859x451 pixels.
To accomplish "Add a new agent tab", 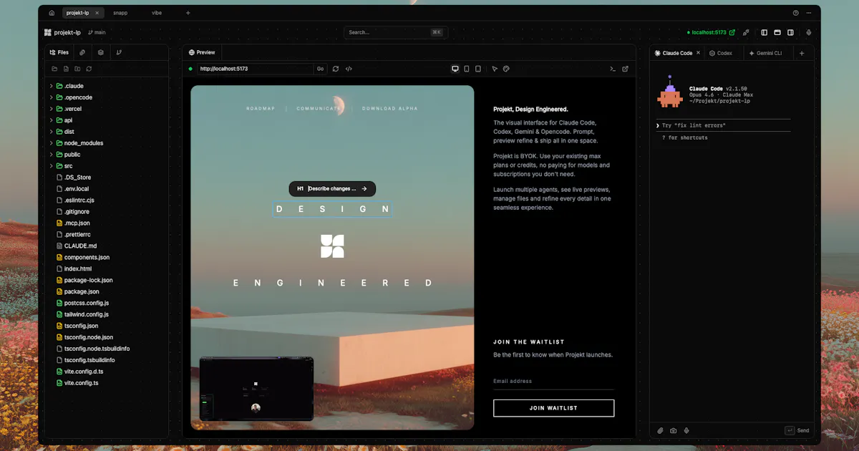I will 802,53.
